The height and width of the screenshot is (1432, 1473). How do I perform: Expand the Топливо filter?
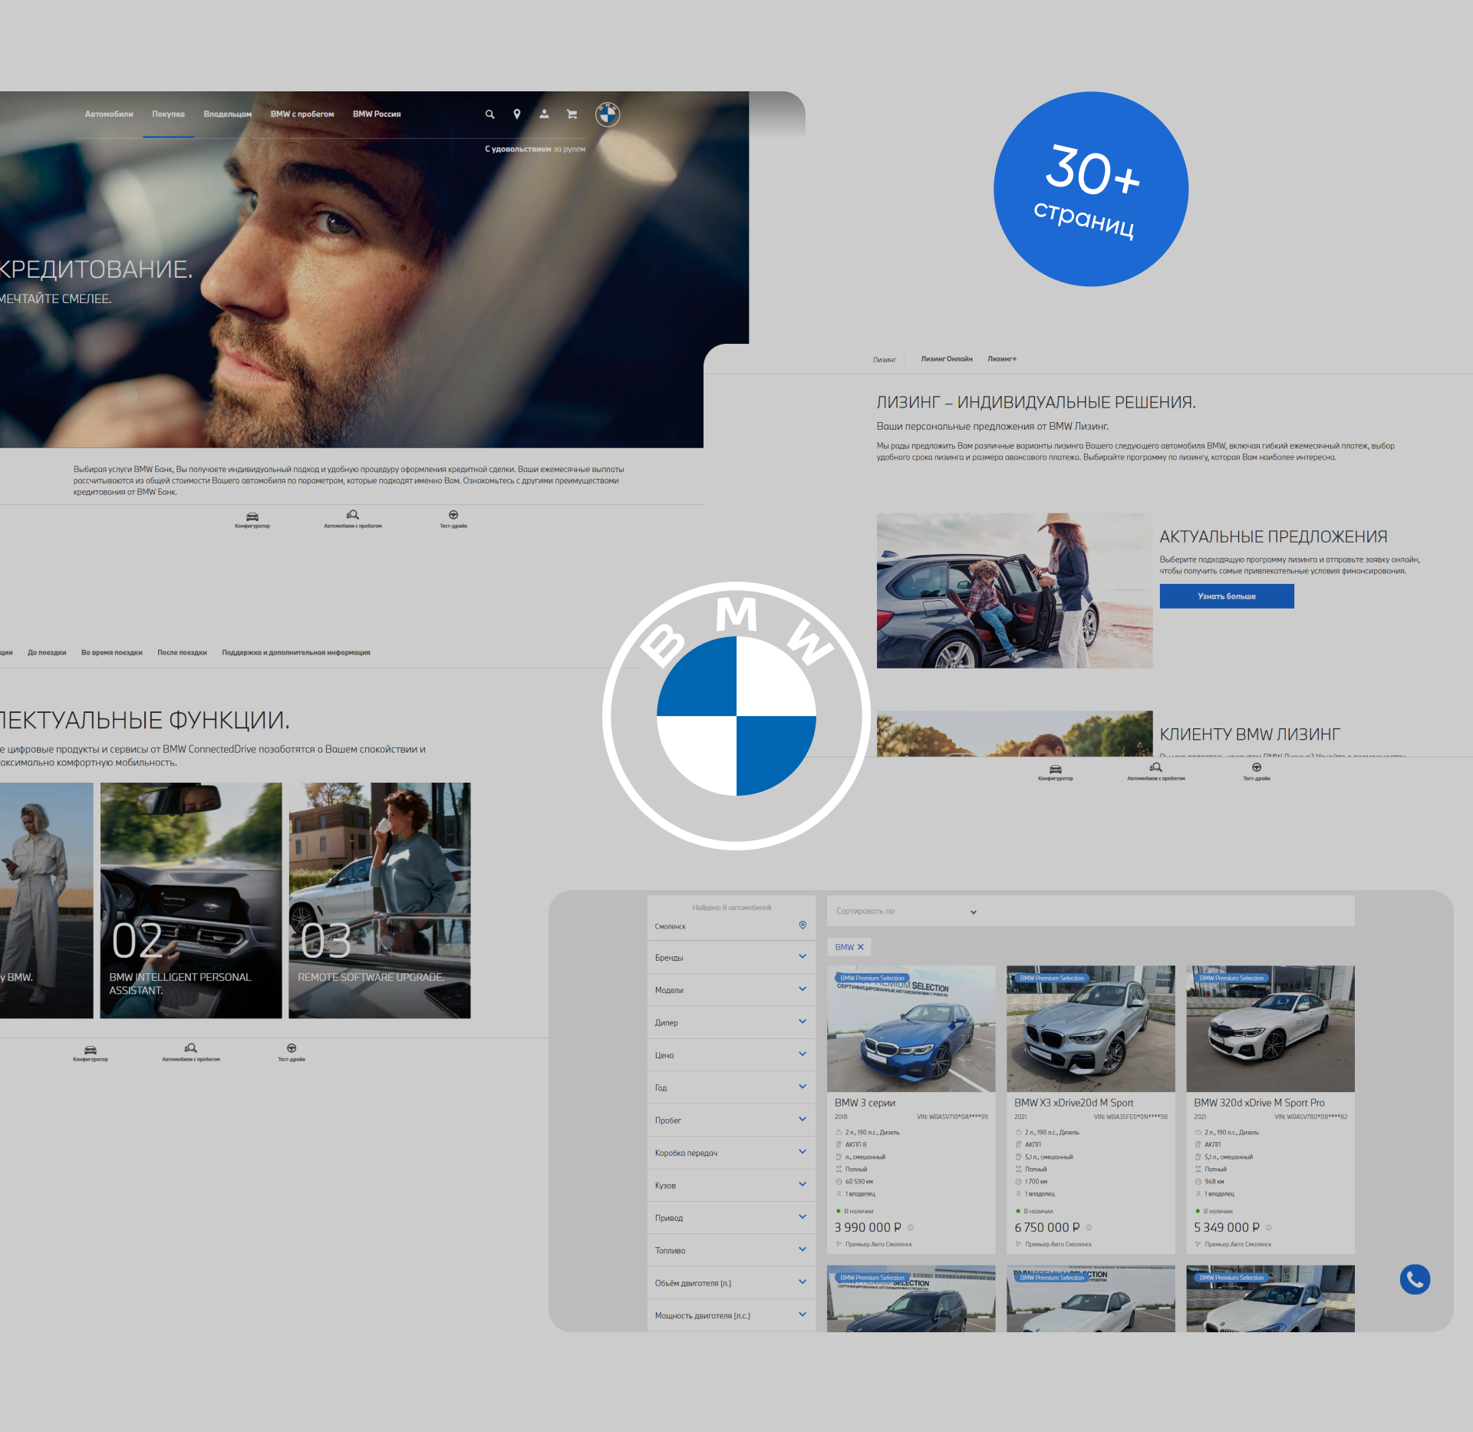point(731,1250)
